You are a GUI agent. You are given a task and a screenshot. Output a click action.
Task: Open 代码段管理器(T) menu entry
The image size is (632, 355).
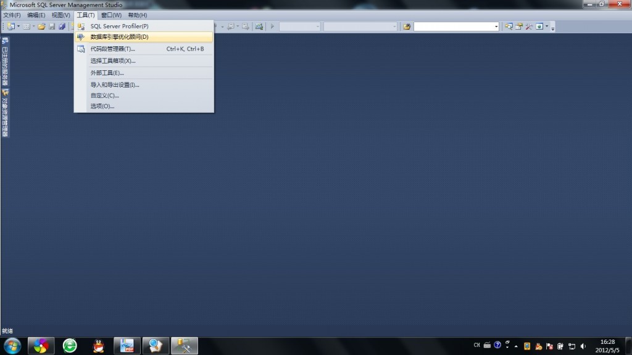click(x=144, y=49)
